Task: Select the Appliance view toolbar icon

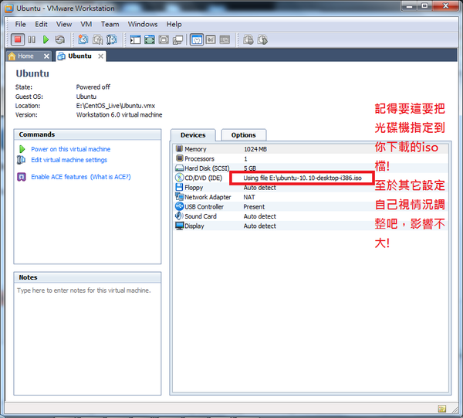Action: pyautogui.click(x=211, y=39)
